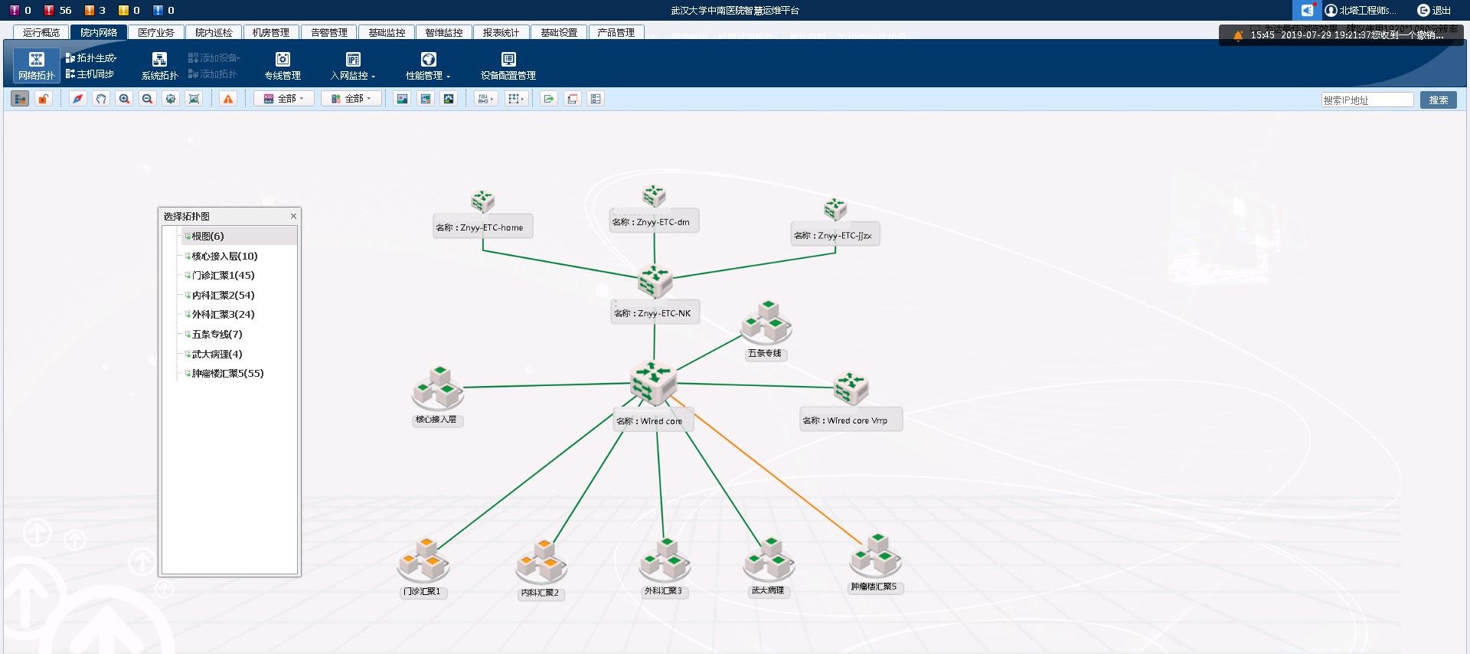Screen dimensions: 1470x654
Task: Select the hand pan tool
Action: 101,99
